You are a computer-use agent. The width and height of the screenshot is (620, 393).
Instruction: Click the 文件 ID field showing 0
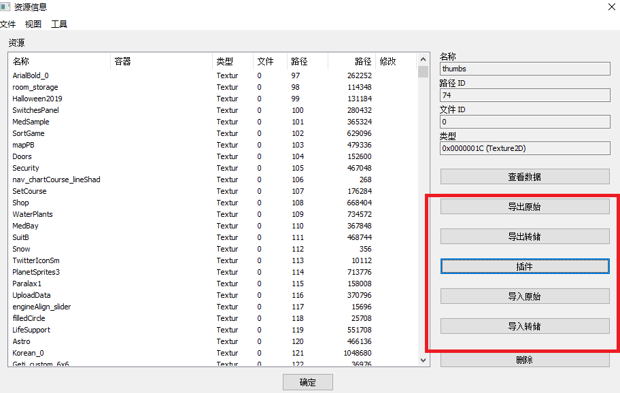(525, 122)
